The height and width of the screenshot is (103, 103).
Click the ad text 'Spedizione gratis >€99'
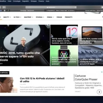(x=84, y=88)
